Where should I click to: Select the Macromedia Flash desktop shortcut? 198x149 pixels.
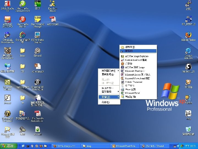23,22
